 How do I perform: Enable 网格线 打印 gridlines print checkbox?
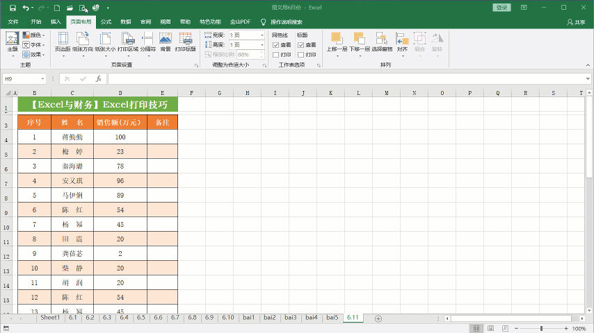coord(275,54)
